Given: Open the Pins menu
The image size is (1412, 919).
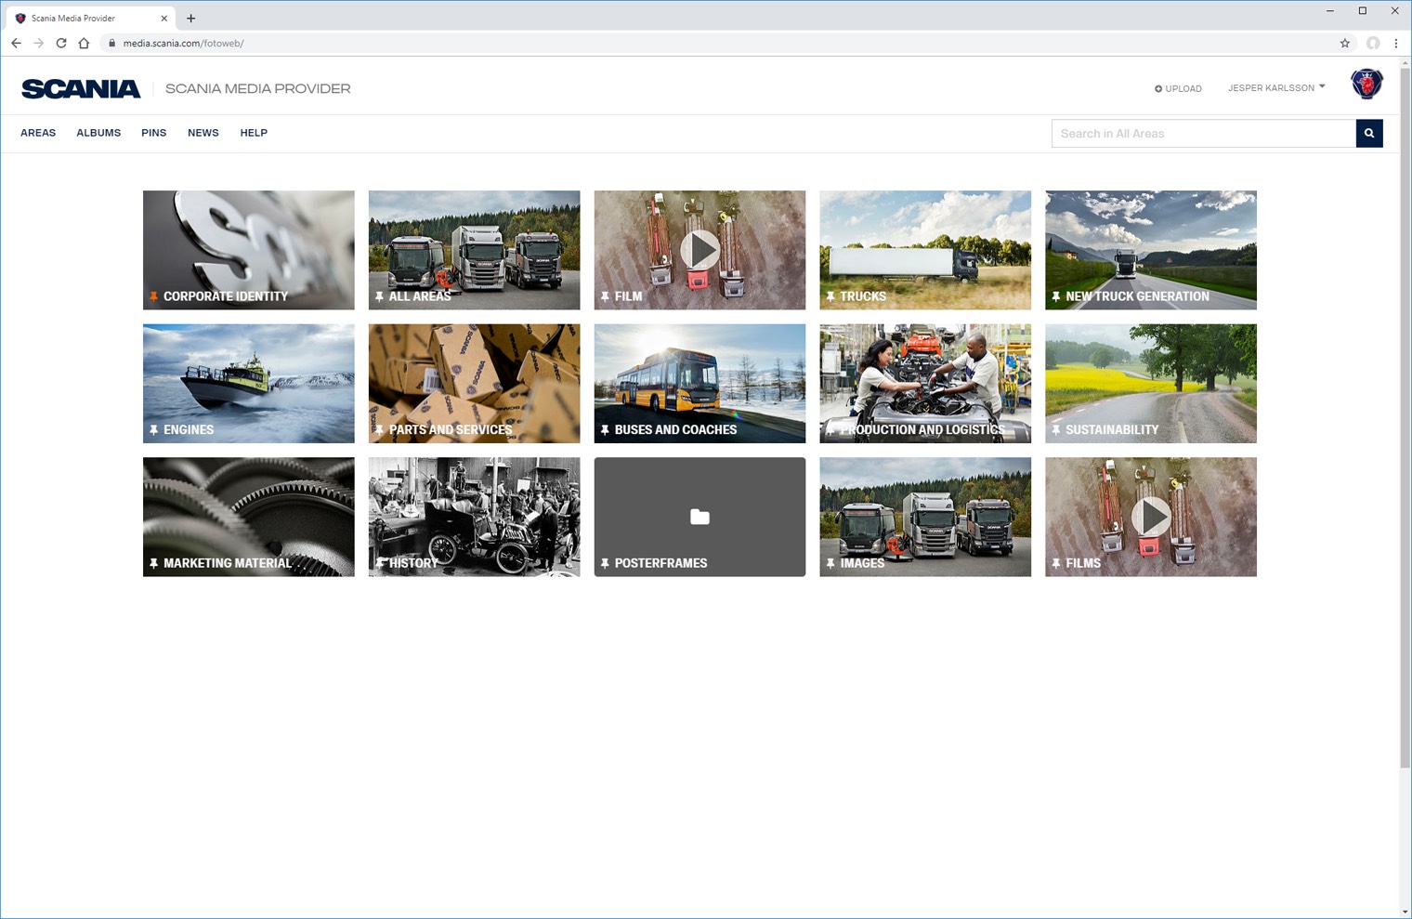Looking at the screenshot, I should 154,133.
